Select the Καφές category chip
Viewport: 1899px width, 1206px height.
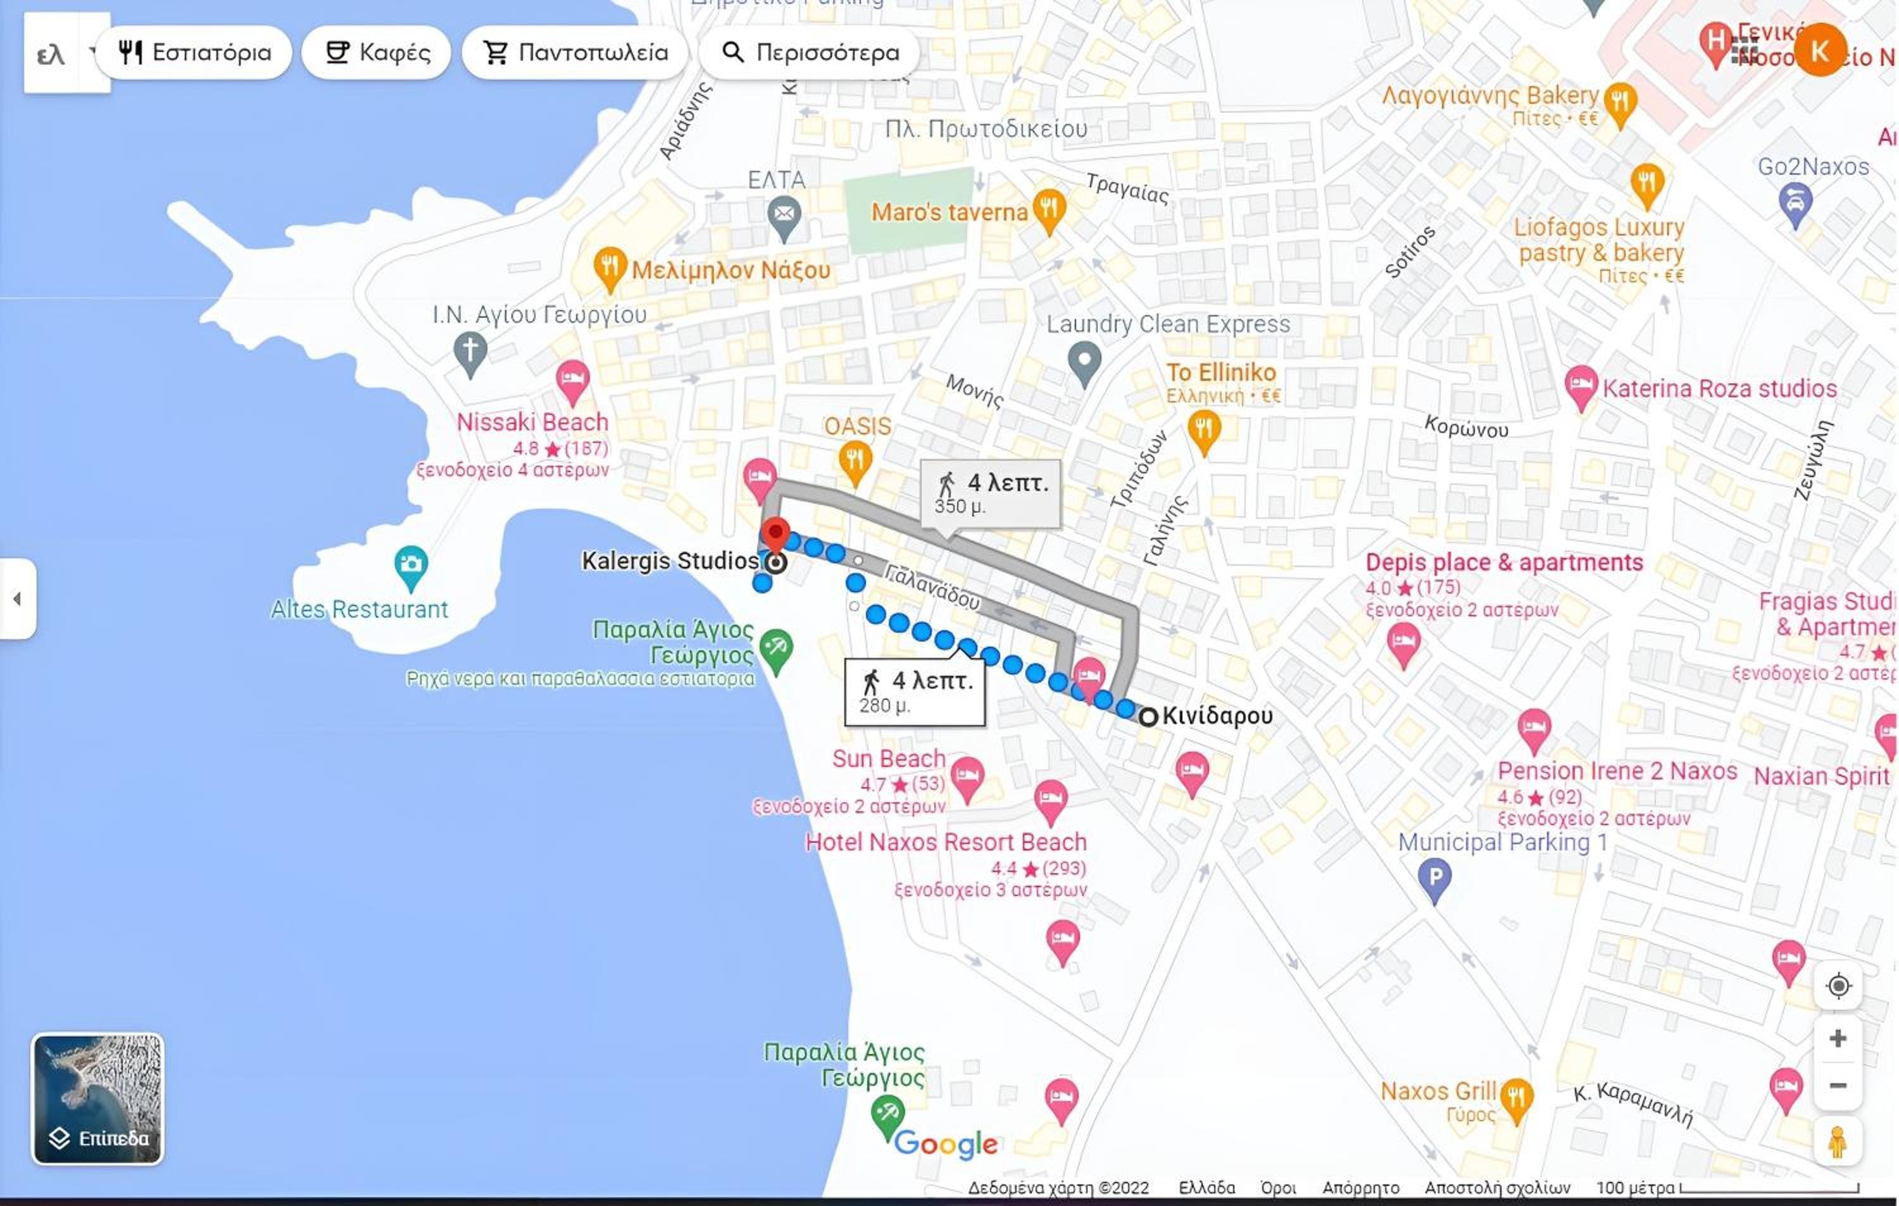click(376, 52)
